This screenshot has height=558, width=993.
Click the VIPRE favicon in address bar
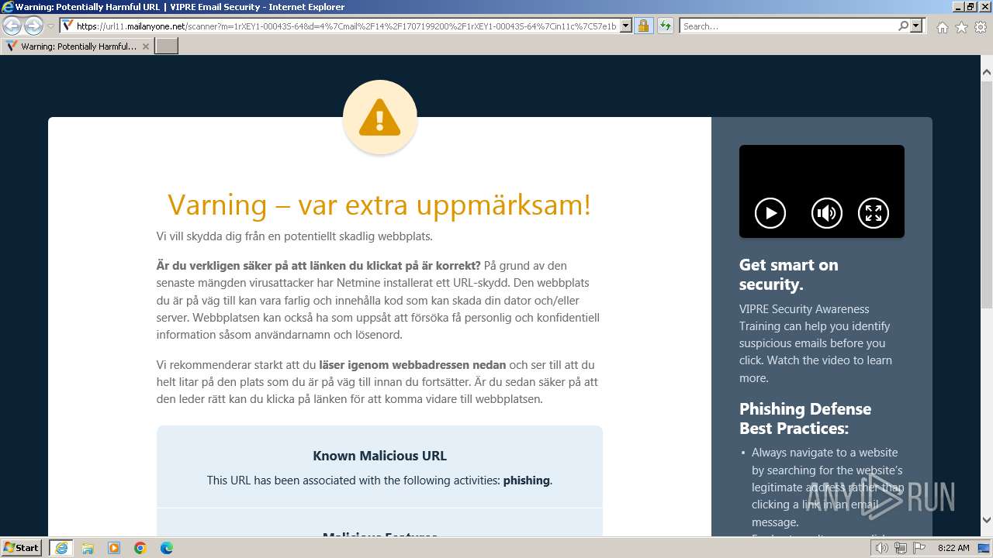click(68, 26)
